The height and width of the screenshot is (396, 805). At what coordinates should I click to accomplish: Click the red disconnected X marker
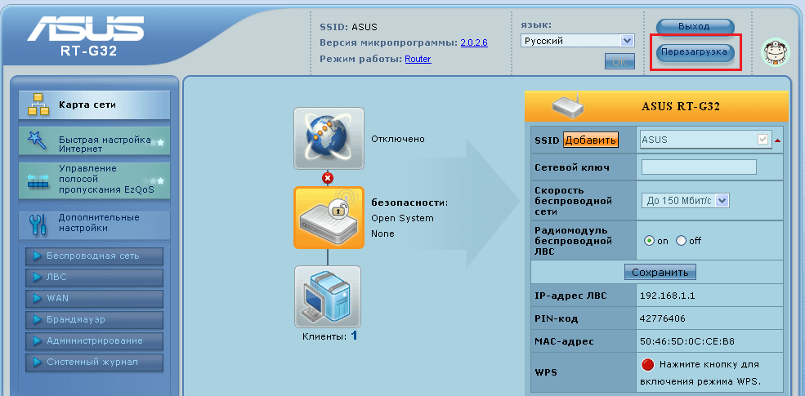[x=328, y=178]
